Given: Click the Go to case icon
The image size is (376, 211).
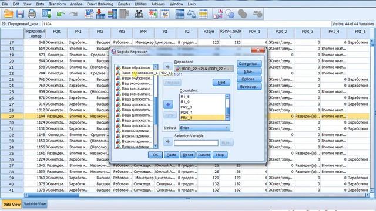Looking at the screenshot, I should (x=89, y=14).
